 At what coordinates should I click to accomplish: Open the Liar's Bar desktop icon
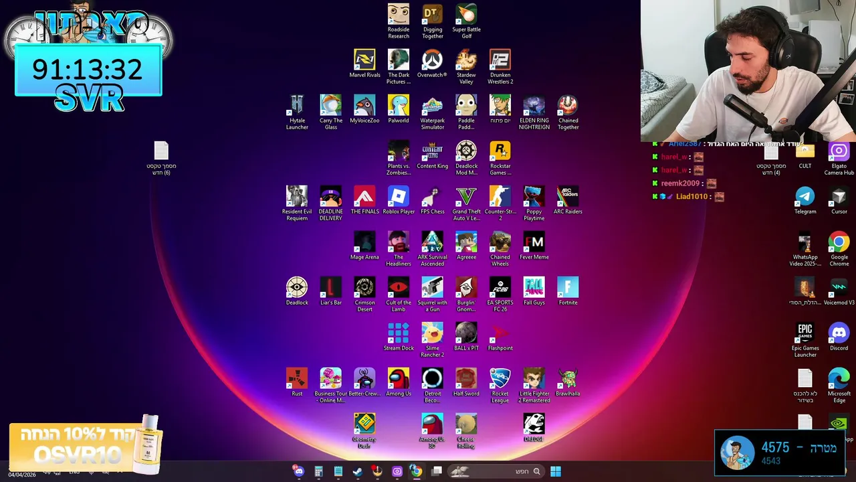point(330,291)
